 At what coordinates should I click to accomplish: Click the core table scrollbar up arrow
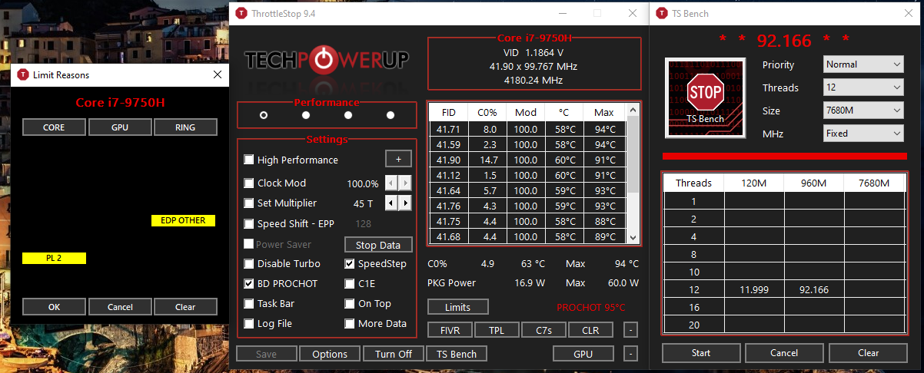[633, 111]
